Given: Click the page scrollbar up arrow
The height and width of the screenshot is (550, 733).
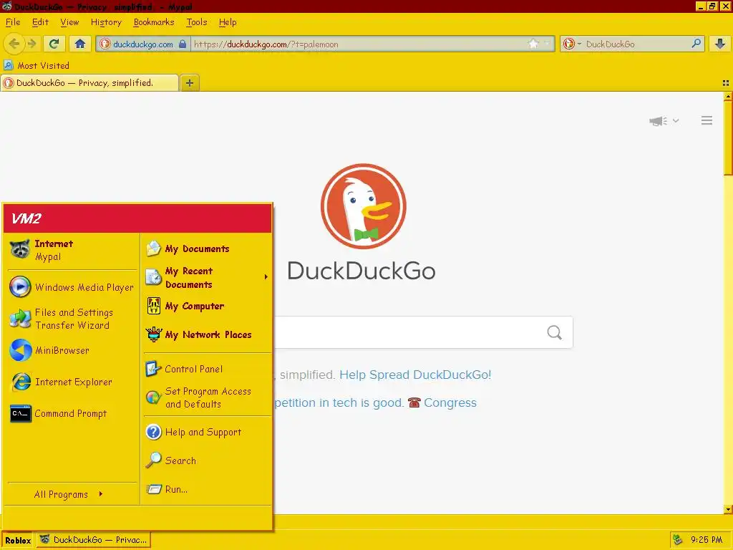Looking at the screenshot, I should 728,97.
